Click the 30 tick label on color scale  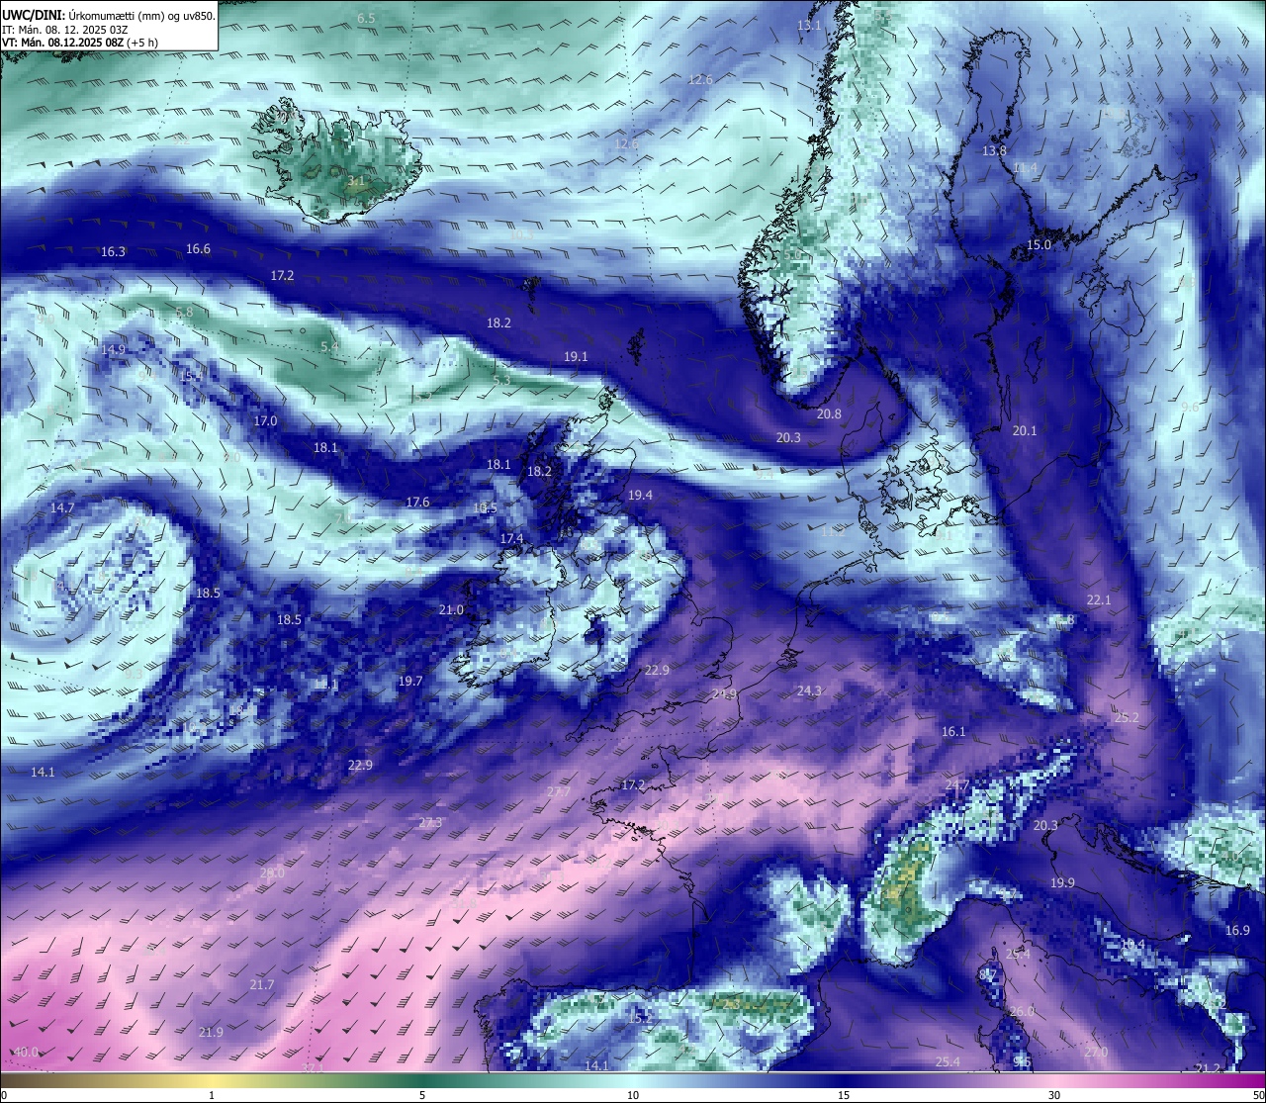1054,1095
